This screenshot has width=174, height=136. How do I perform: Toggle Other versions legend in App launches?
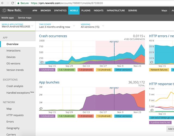123,116
